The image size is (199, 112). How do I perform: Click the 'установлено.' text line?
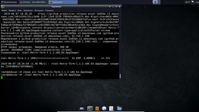coord(10,44)
